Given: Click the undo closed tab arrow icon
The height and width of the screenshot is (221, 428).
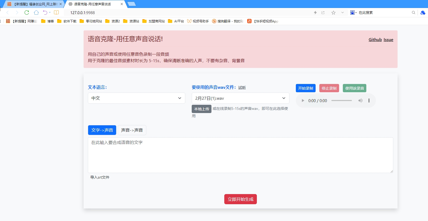Looking at the screenshot, I should tap(45, 13).
